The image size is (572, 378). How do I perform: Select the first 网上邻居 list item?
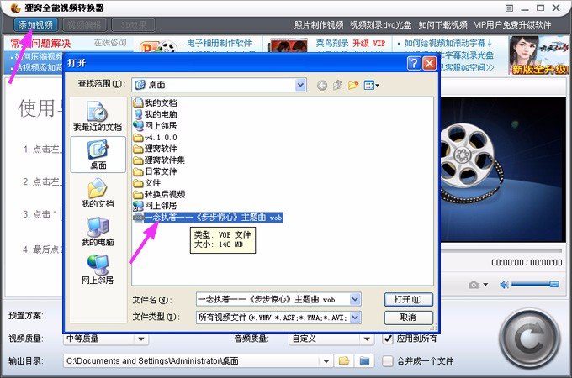(155, 126)
